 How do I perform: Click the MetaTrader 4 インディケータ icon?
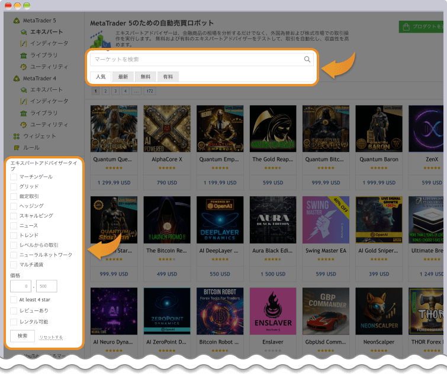(x=24, y=101)
